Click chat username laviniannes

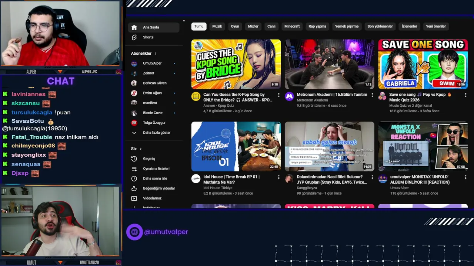pyautogui.click(x=29, y=94)
